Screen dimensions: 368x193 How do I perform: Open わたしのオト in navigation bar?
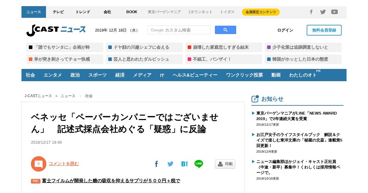point(303,75)
